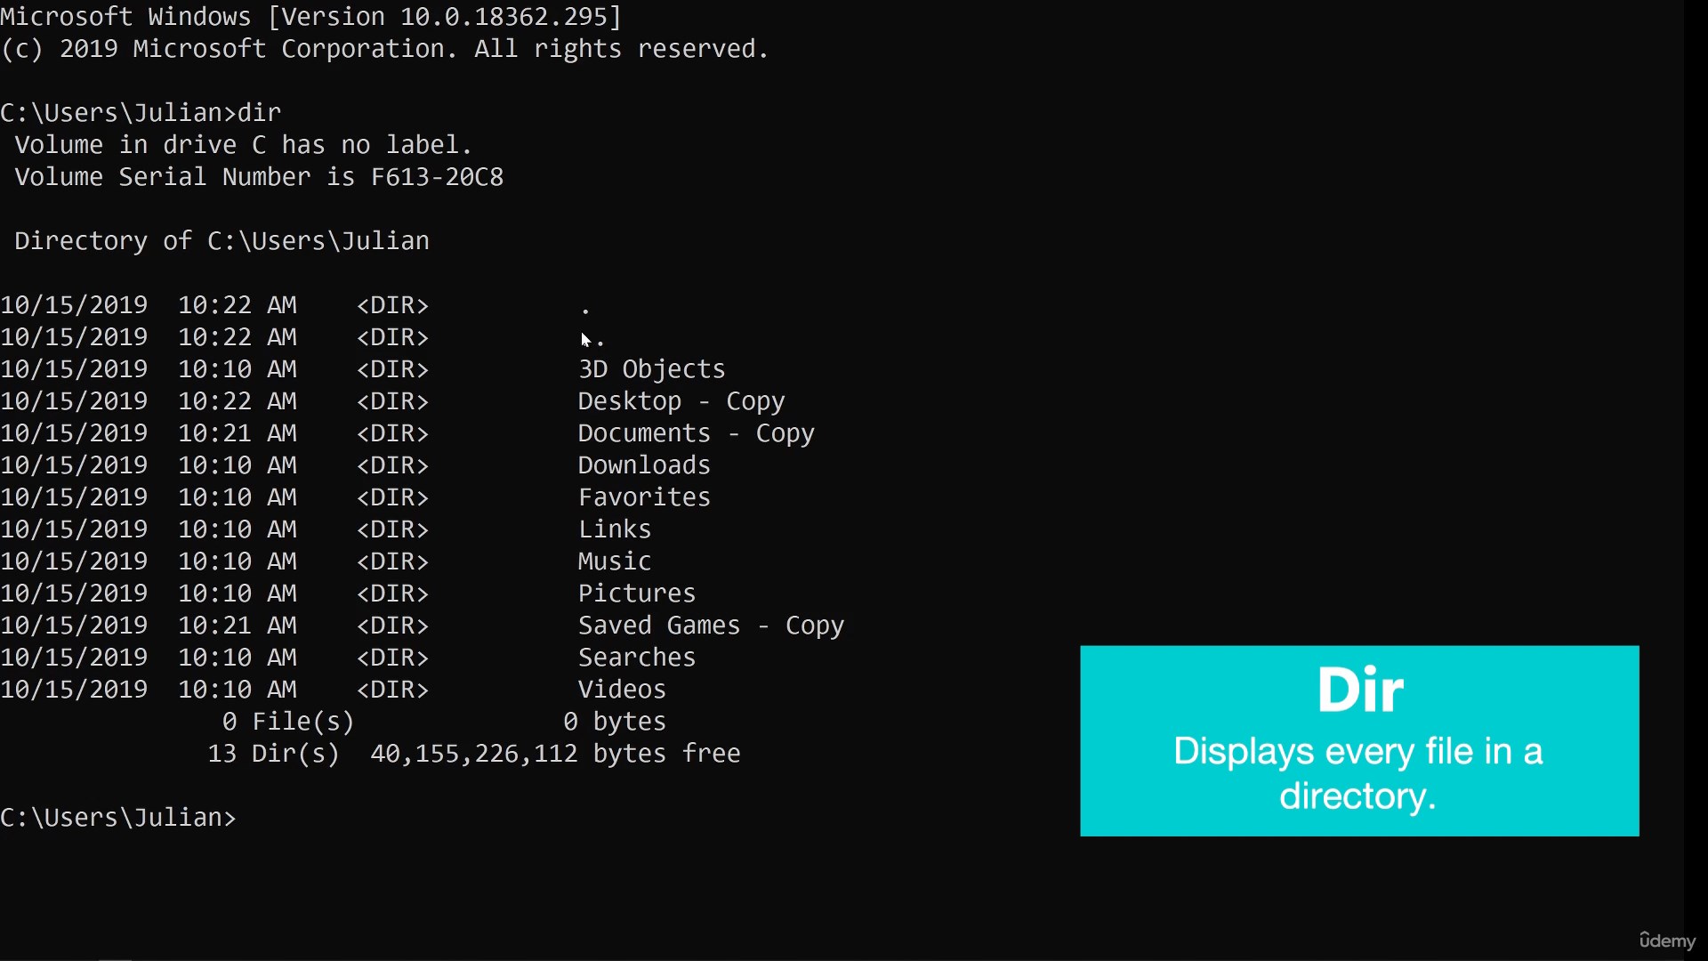Click the typed "dir" command text

pyautogui.click(x=259, y=113)
